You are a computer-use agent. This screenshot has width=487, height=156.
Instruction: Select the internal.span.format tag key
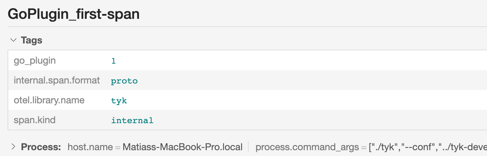[57, 81]
